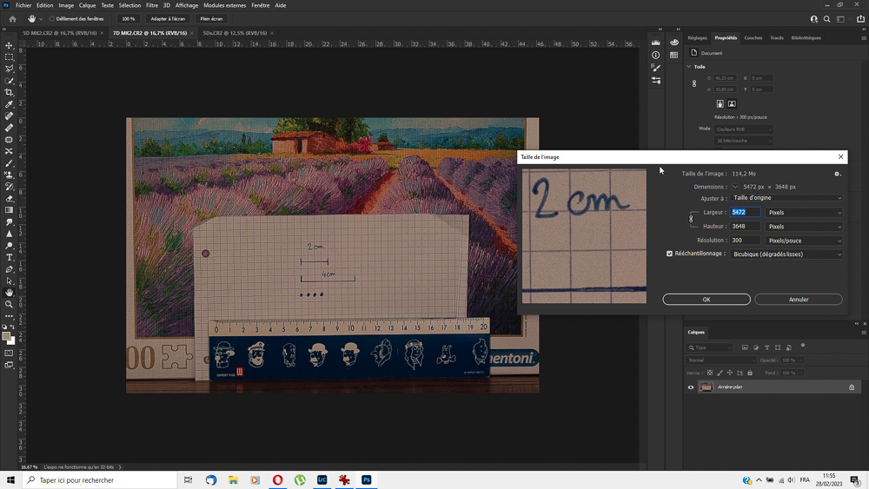The height and width of the screenshot is (489, 869).
Task: Select the Horizontal Type tool
Action: click(x=9, y=257)
